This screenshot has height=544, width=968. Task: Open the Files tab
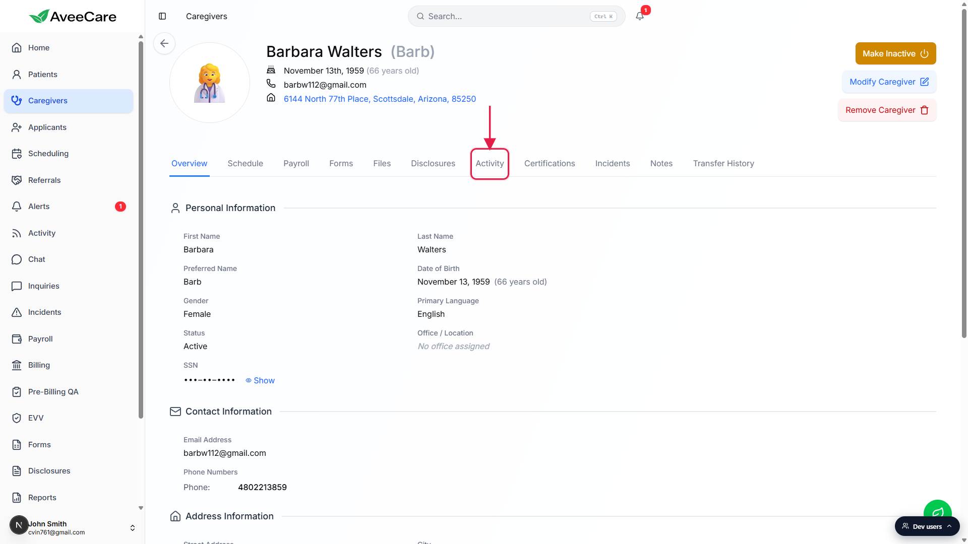coord(382,164)
